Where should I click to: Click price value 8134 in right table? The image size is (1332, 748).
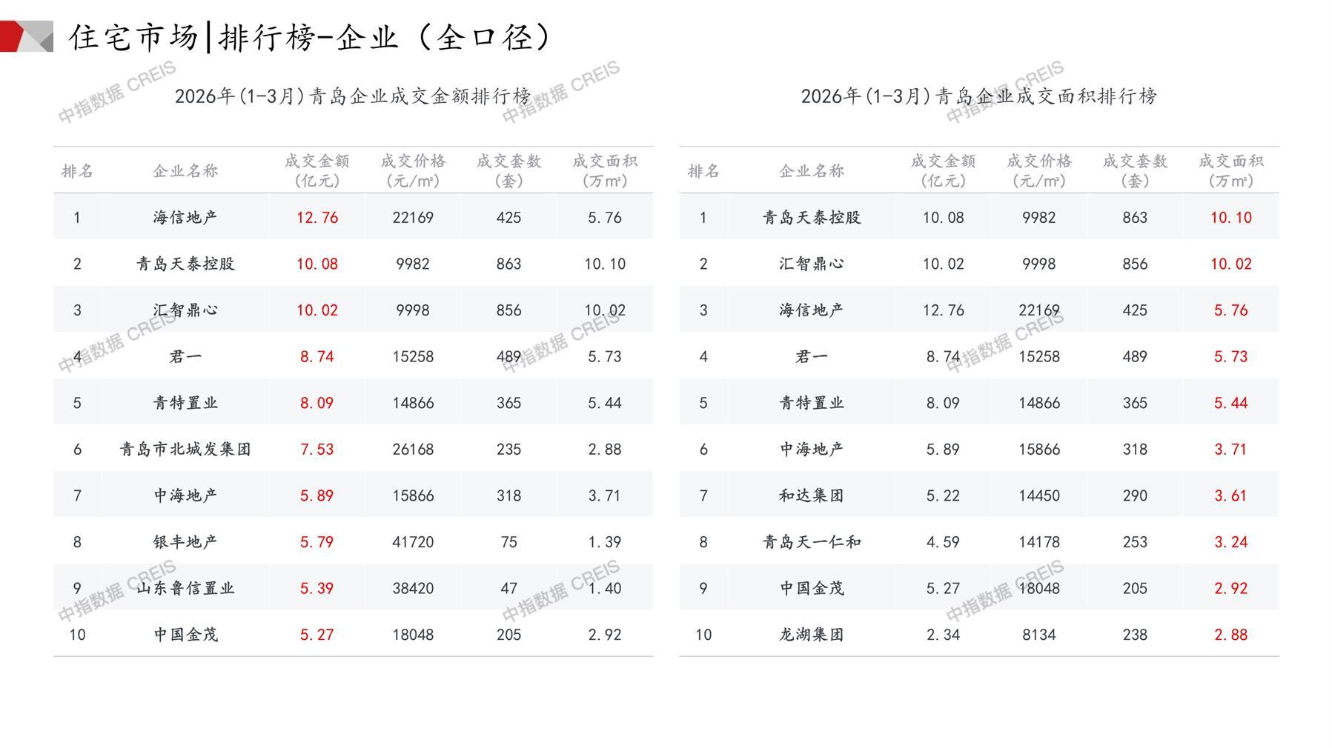[x=1038, y=635]
